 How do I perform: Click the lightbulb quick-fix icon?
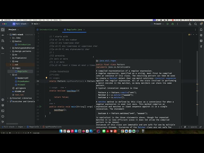pyautogui.click(x=47, y=78)
